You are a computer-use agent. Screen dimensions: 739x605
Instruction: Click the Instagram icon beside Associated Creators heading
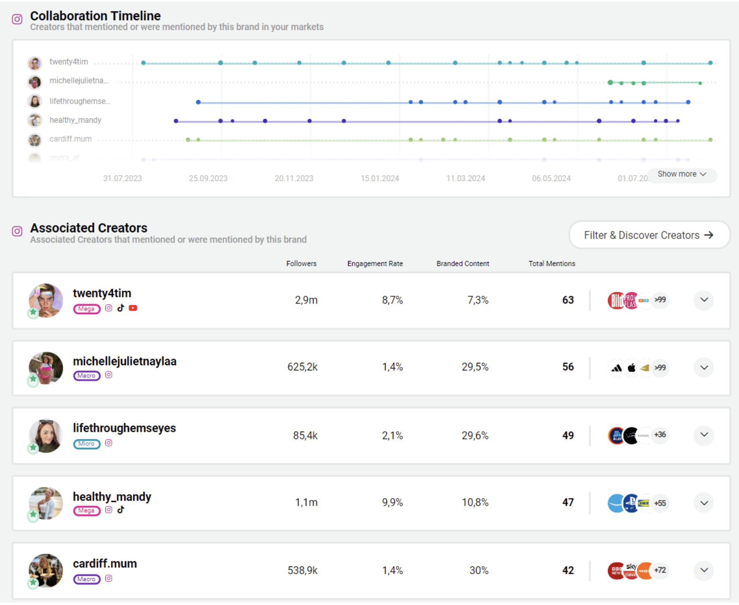coord(17,231)
